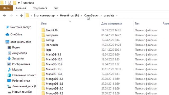Select Быстрый доступ in navigation pane

tap(21, 27)
